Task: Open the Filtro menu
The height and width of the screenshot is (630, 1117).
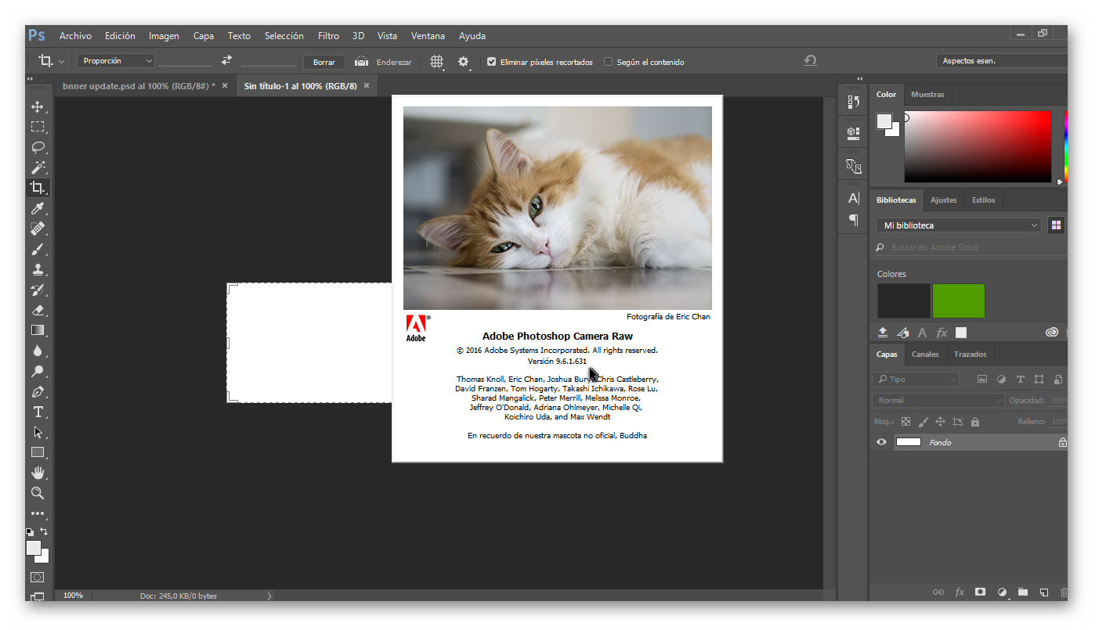Action: coord(328,36)
